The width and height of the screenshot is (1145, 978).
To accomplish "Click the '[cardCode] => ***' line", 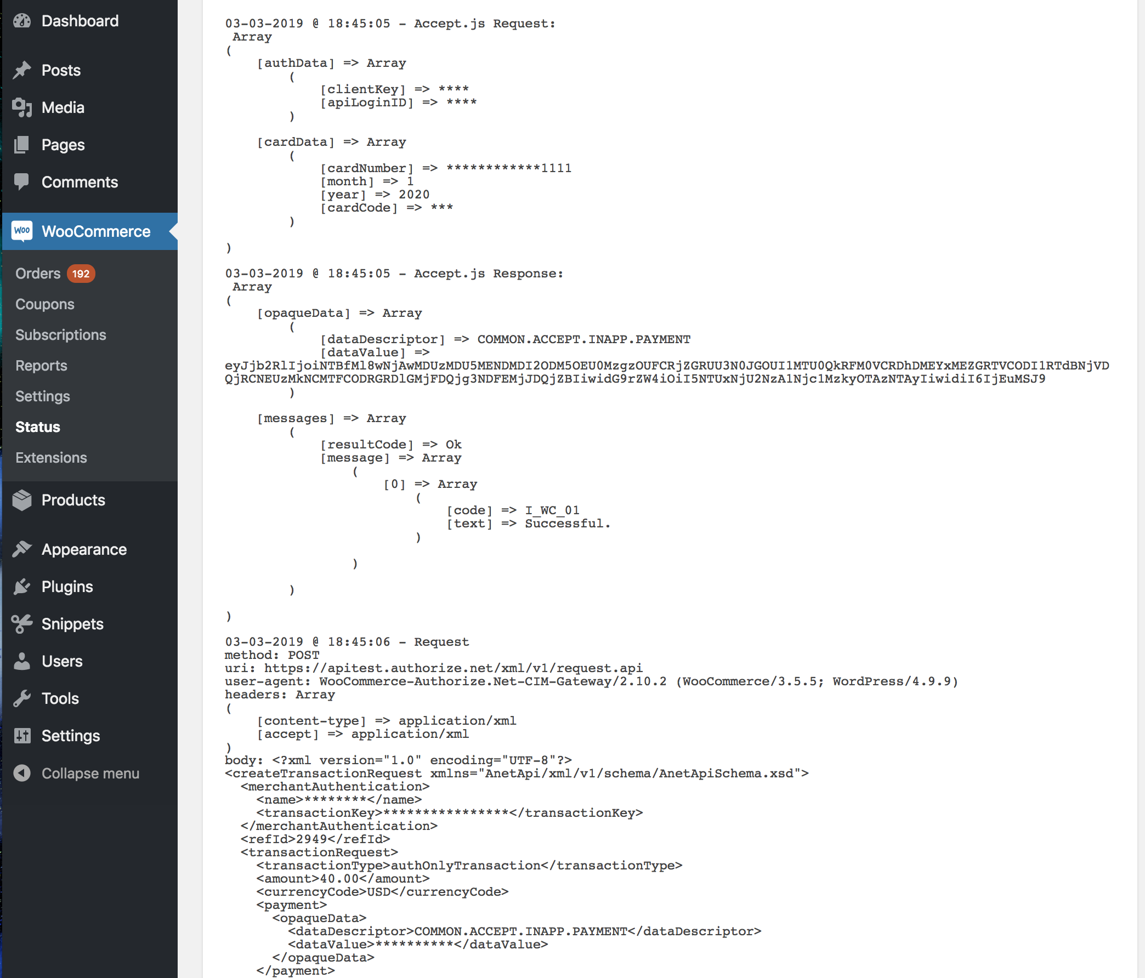I will pos(386,208).
